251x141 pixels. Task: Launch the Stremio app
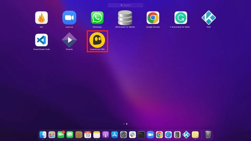[69, 40]
